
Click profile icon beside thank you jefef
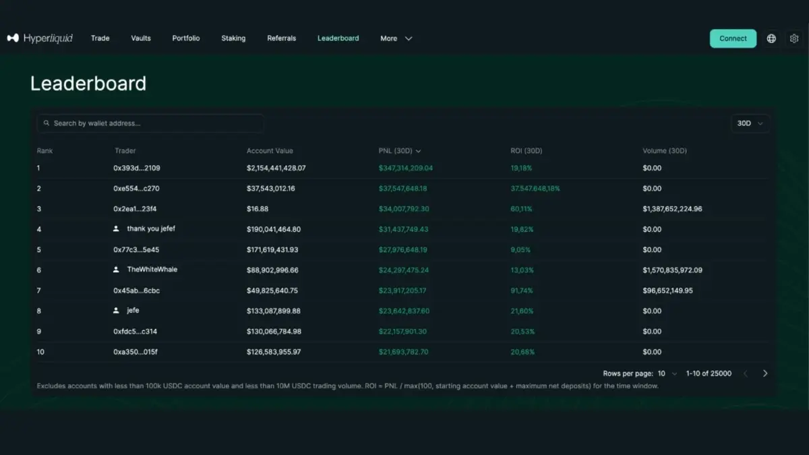click(x=117, y=229)
